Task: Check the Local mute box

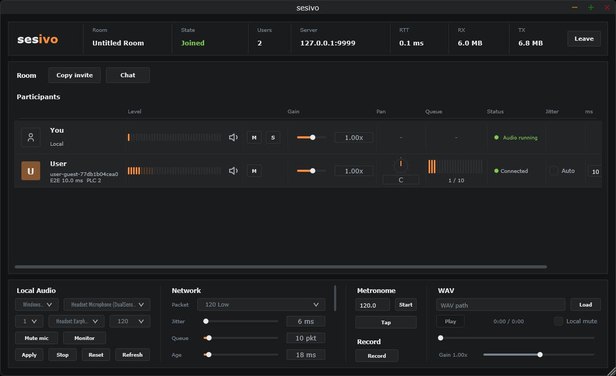Action: tap(558, 321)
